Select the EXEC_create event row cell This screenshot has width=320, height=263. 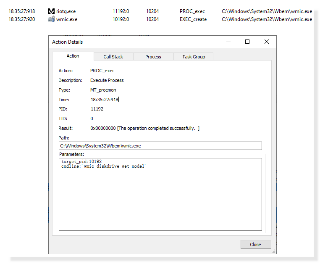coord(193,19)
